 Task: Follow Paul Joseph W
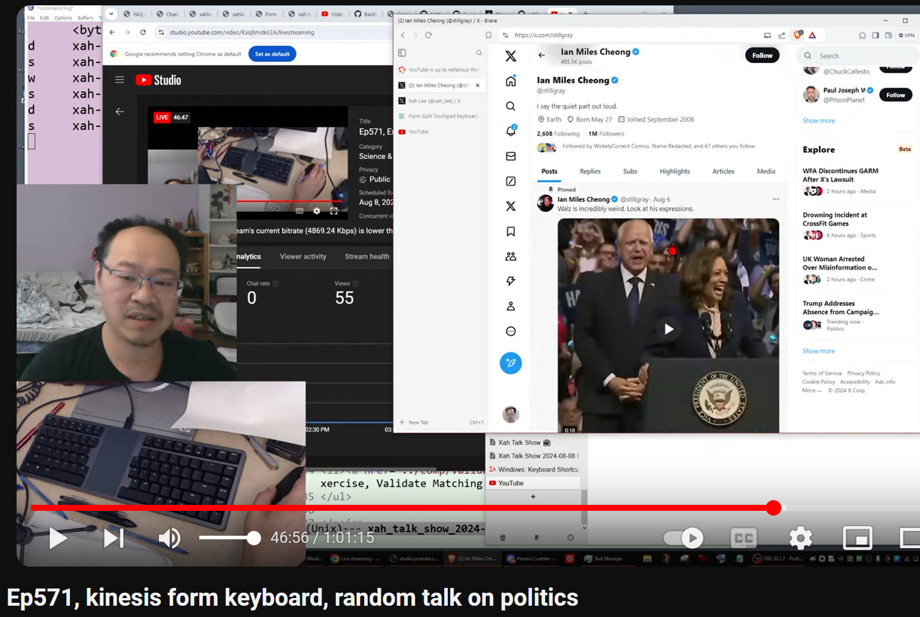[896, 95]
